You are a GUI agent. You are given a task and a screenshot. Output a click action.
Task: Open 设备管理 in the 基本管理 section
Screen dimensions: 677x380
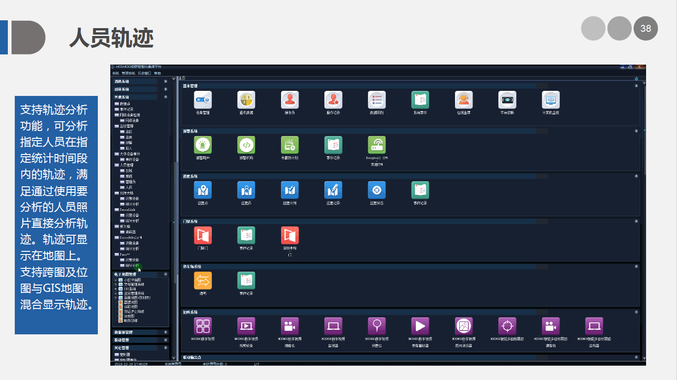(203, 100)
